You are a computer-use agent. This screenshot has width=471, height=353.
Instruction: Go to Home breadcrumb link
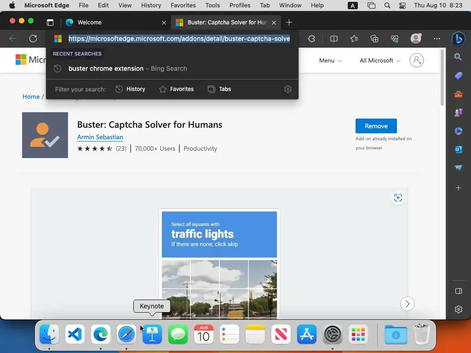(31, 97)
